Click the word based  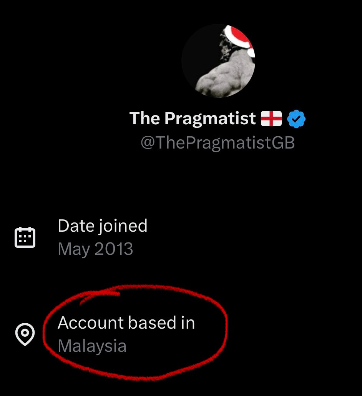[x=152, y=322]
